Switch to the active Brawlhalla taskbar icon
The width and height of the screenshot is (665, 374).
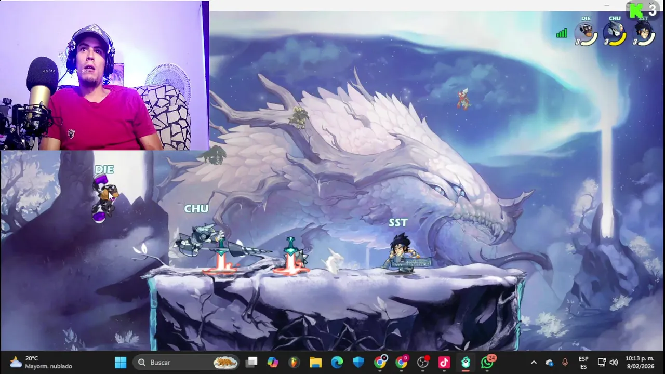(x=465, y=362)
